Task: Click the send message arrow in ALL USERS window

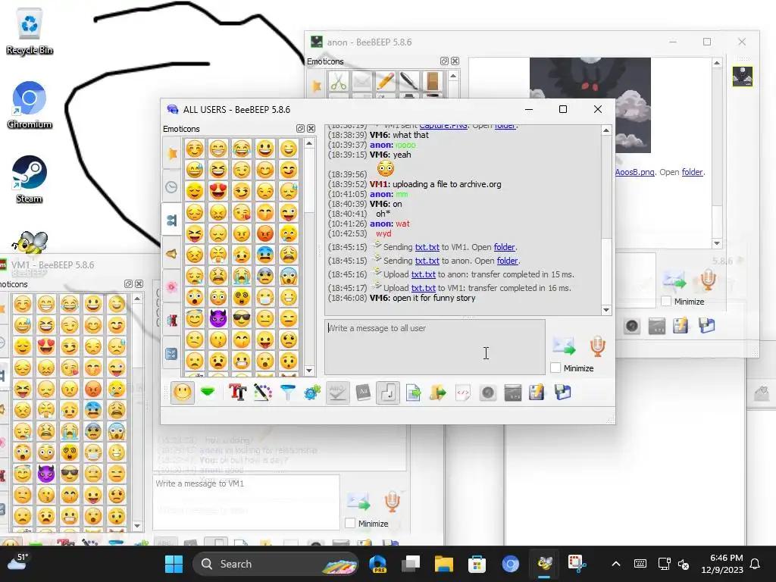Action: click(564, 346)
